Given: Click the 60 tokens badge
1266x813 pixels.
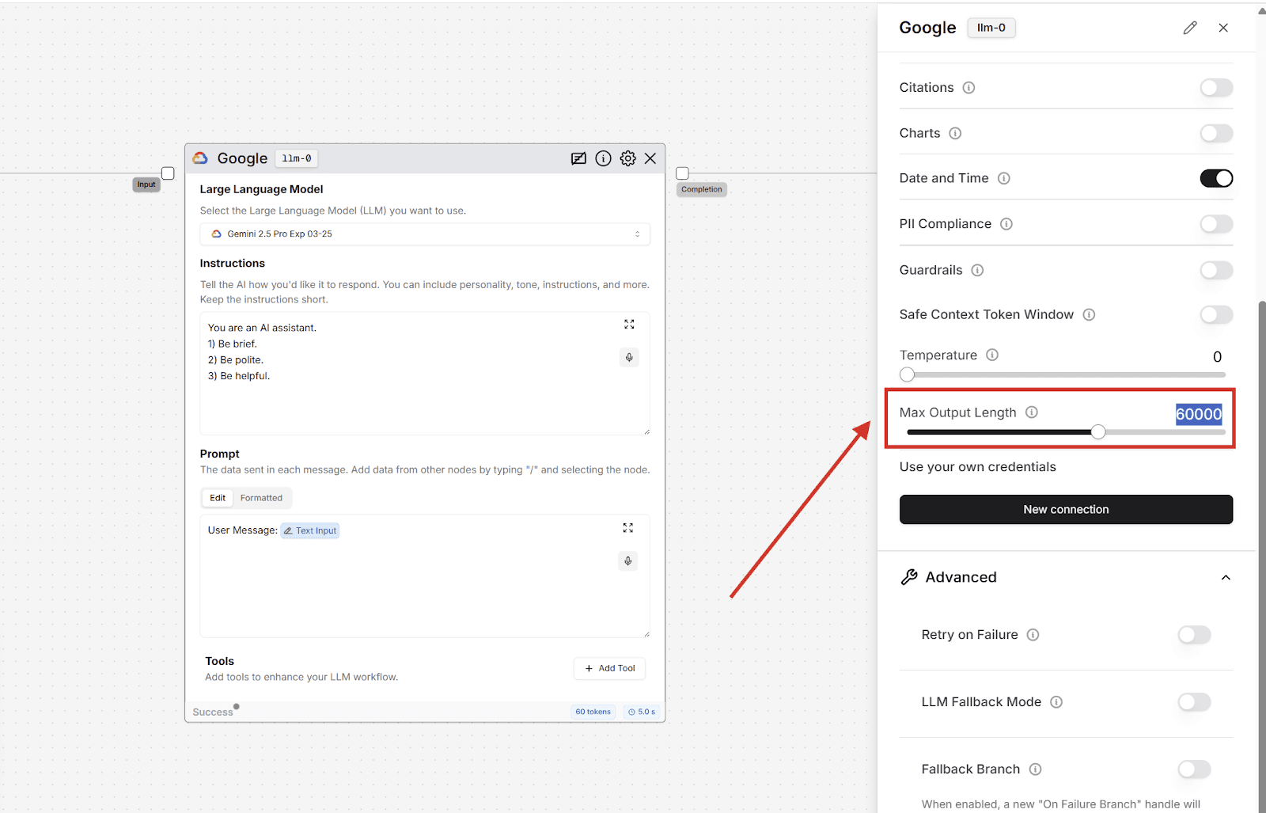Looking at the screenshot, I should (593, 712).
